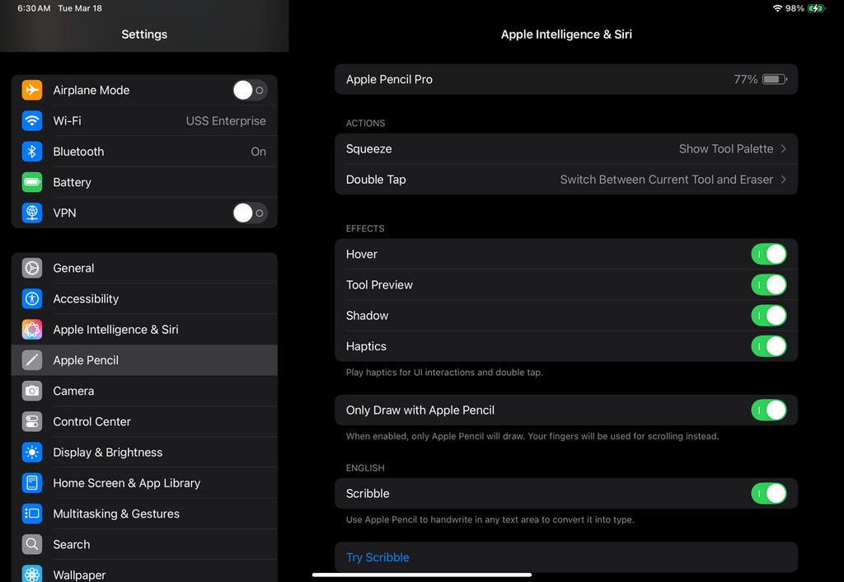Tap the Camera icon in sidebar
Image resolution: width=844 pixels, height=582 pixels.
(32, 391)
